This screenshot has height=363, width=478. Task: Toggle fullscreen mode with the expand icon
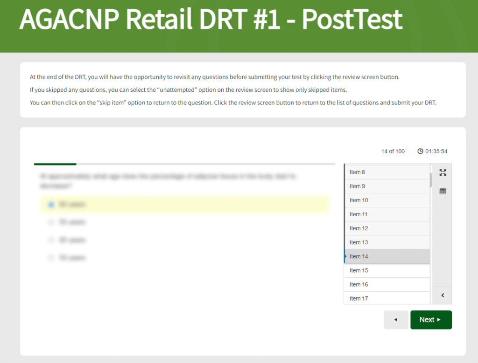pos(443,172)
